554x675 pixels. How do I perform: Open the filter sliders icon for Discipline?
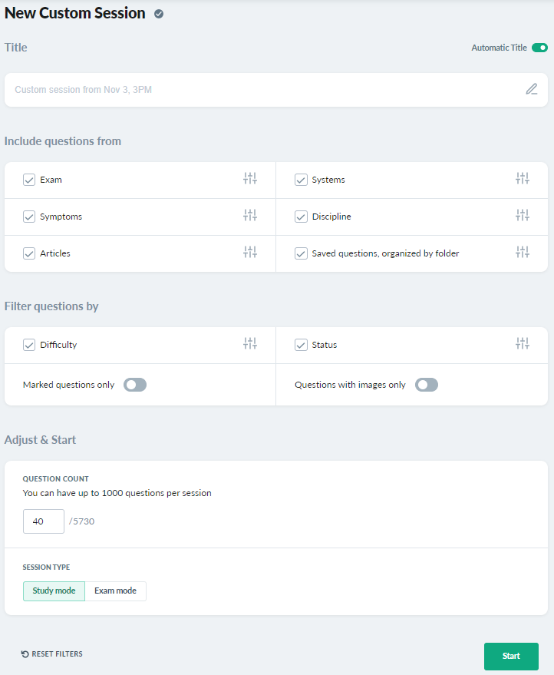[523, 215]
